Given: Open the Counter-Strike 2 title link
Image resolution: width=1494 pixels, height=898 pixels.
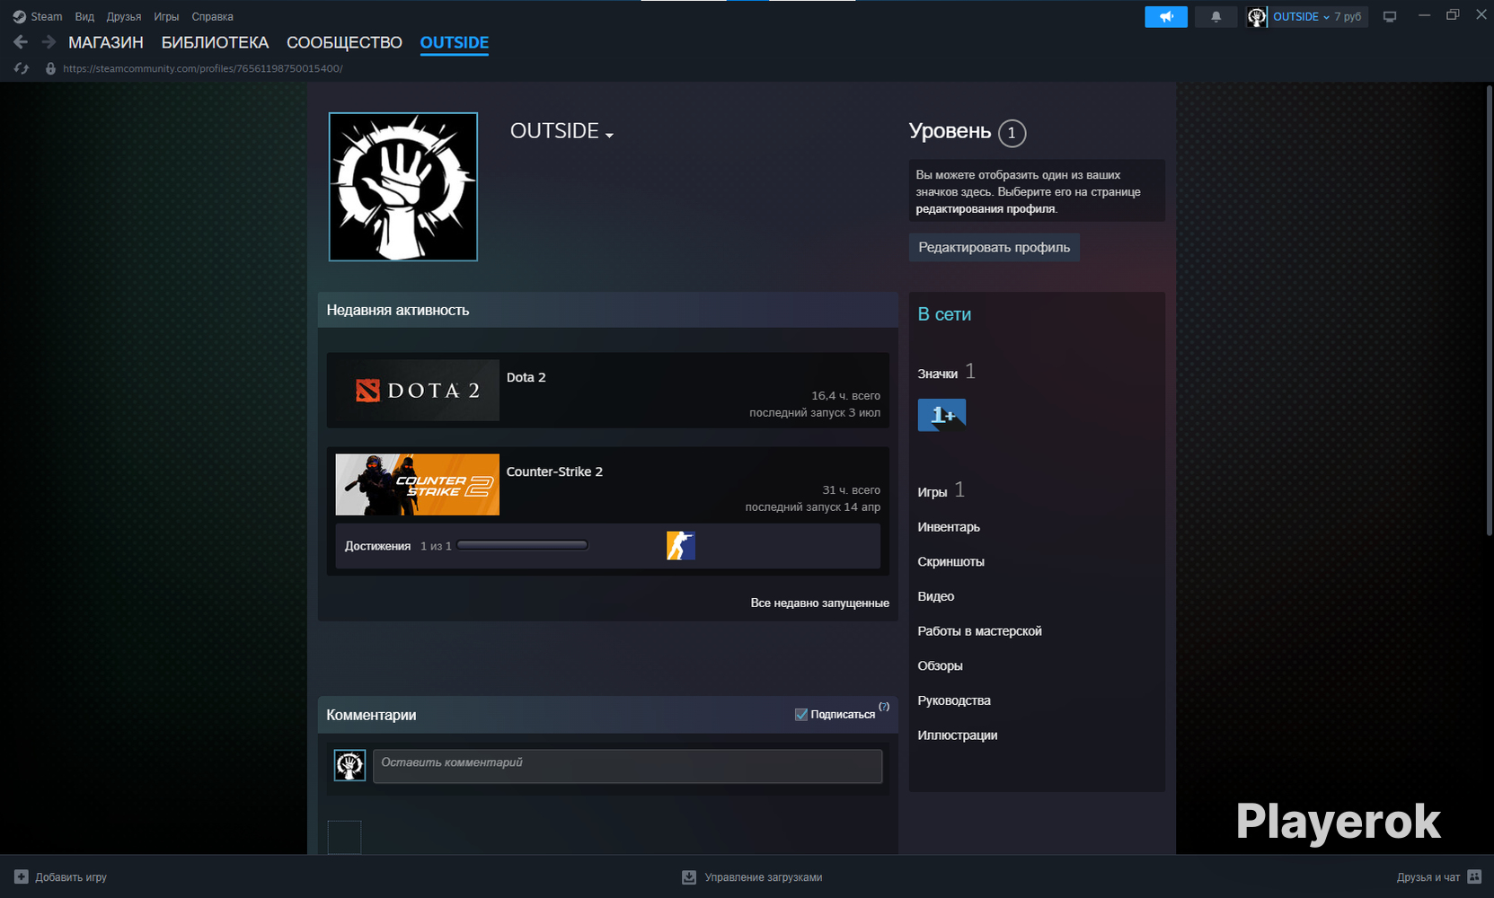Looking at the screenshot, I should 554,471.
